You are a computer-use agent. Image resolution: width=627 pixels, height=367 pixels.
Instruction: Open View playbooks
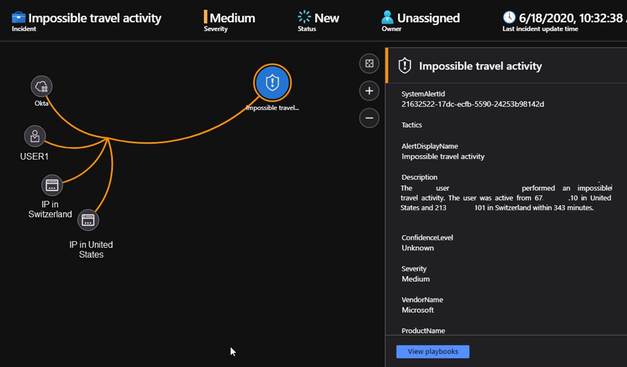[x=433, y=351]
